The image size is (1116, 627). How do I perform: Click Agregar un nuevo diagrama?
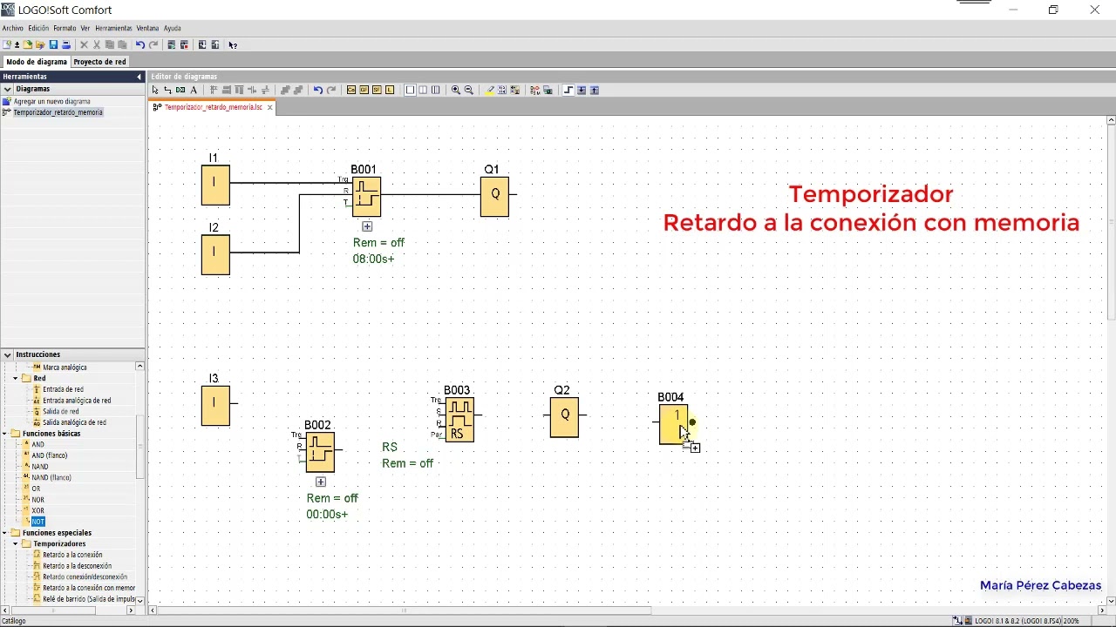click(51, 101)
